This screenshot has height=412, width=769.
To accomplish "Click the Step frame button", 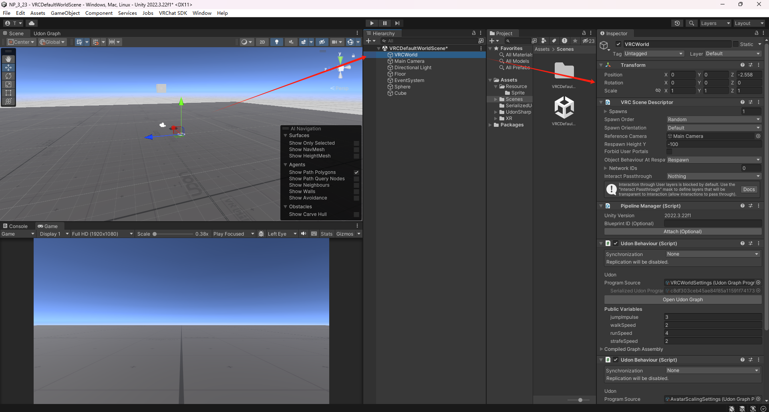I will point(397,23).
